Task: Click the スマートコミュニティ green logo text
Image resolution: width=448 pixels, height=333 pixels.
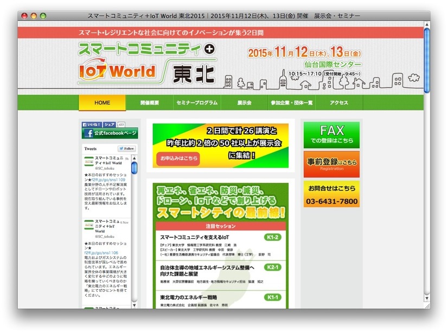Action: tap(140, 49)
